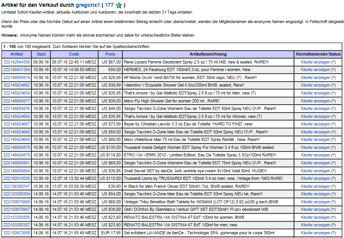Image resolution: width=344 pixels, height=238 pixels.
Task: Open item number 322150970988
Action: point(17,202)
